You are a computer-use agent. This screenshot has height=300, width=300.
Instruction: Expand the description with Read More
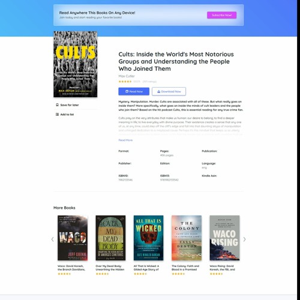tap(125, 140)
